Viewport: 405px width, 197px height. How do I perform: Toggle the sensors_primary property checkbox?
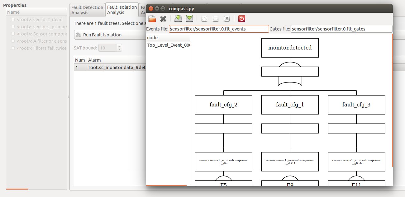coord(13,27)
